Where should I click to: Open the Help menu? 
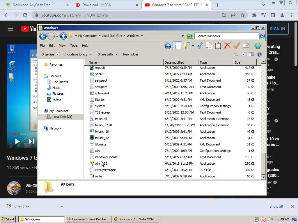coord(85,46)
